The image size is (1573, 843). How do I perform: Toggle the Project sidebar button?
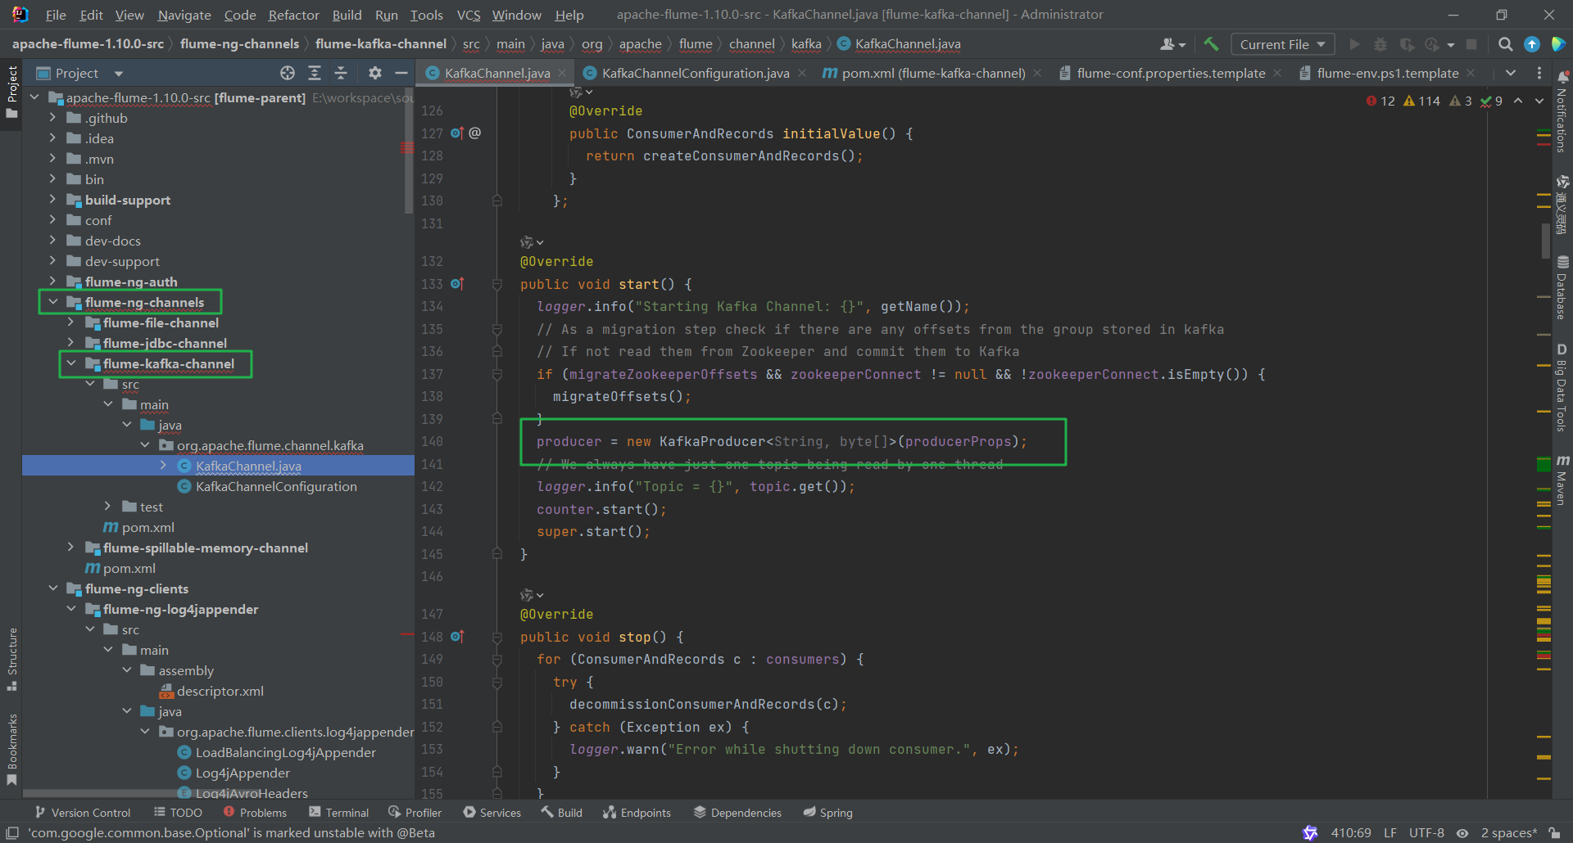click(11, 92)
